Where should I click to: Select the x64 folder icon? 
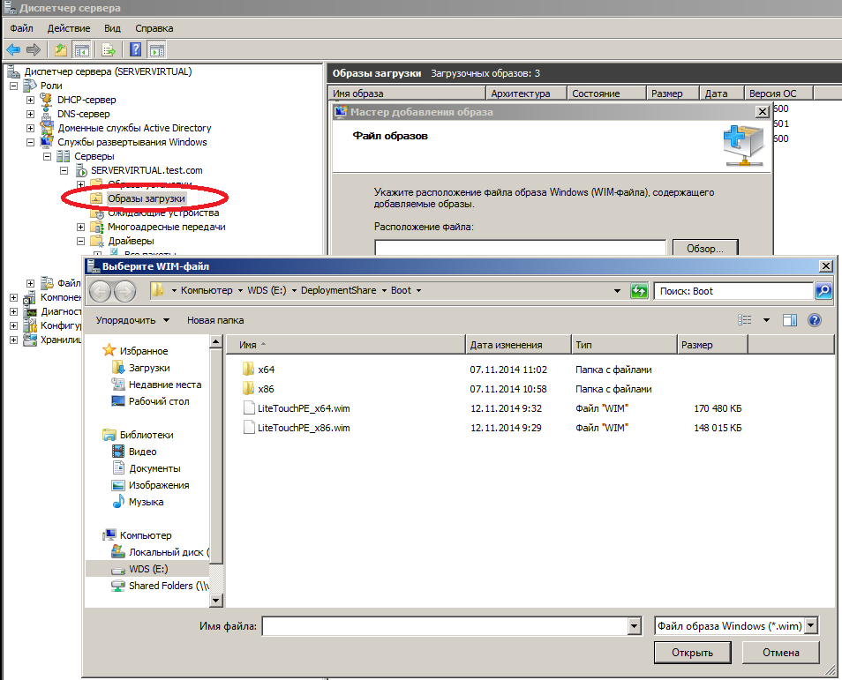point(248,370)
